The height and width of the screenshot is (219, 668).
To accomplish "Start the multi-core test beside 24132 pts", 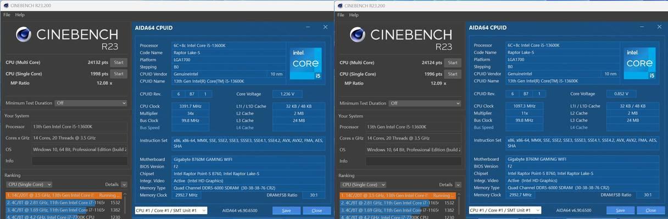I will click(119, 62).
